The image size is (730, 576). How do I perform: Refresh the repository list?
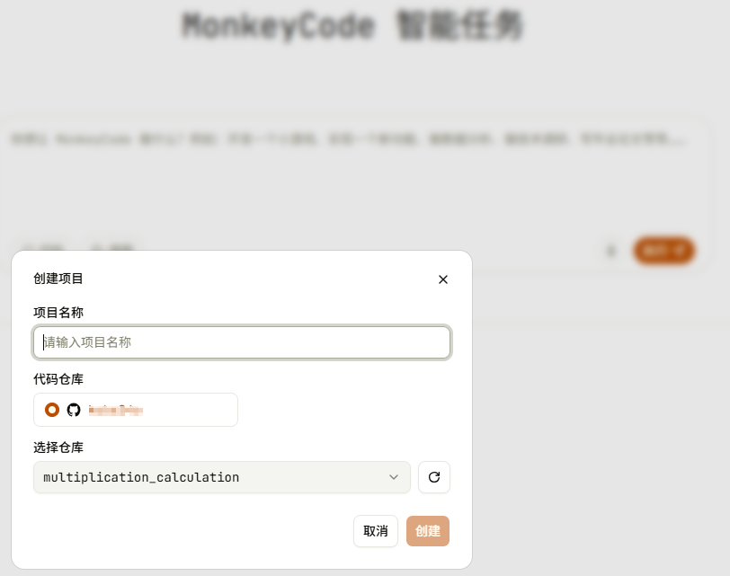click(x=434, y=477)
